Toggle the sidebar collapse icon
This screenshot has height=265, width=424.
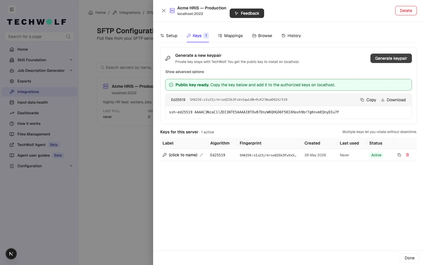pos(12,9)
